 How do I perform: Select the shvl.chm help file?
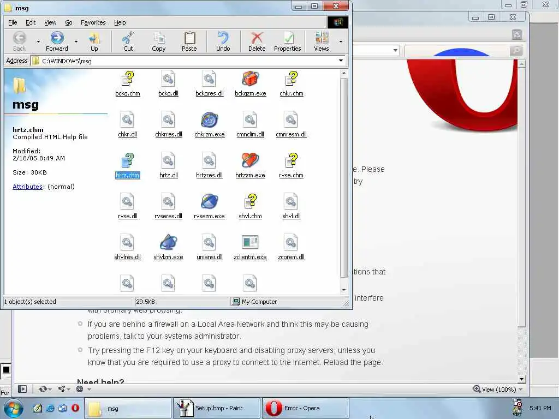click(250, 207)
